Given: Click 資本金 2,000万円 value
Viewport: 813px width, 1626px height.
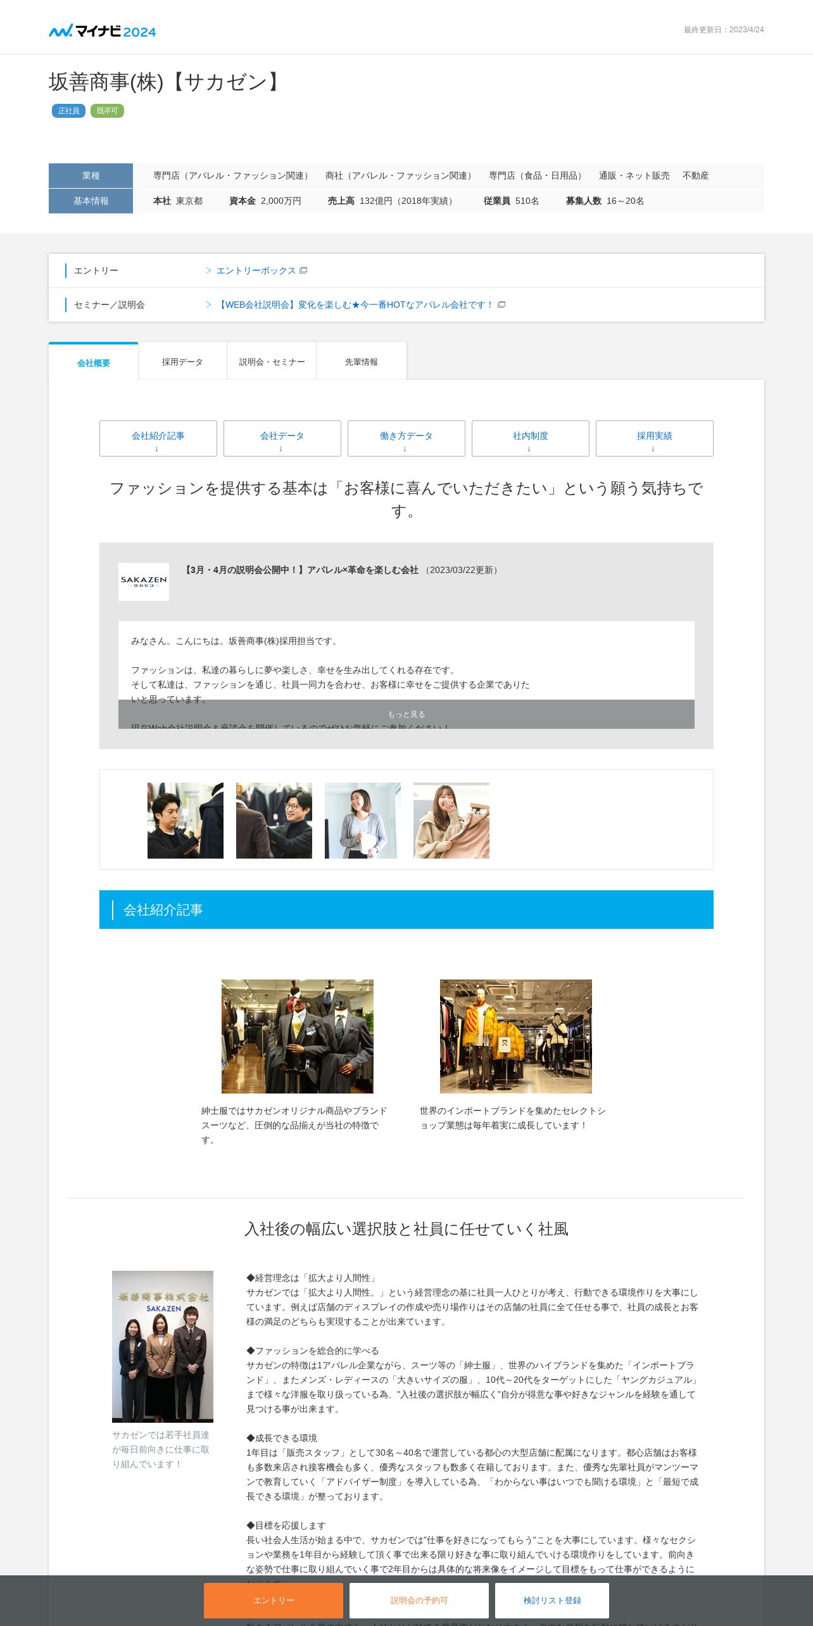Looking at the screenshot, I should [265, 201].
